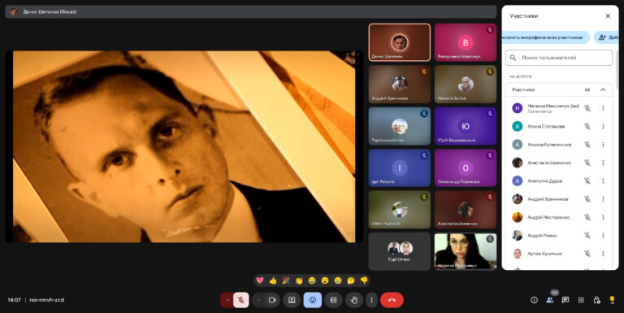The width and height of the screenshot is (624, 313).
Task: Open options menu for Андрей Хренников in list
Action: point(604,198)
